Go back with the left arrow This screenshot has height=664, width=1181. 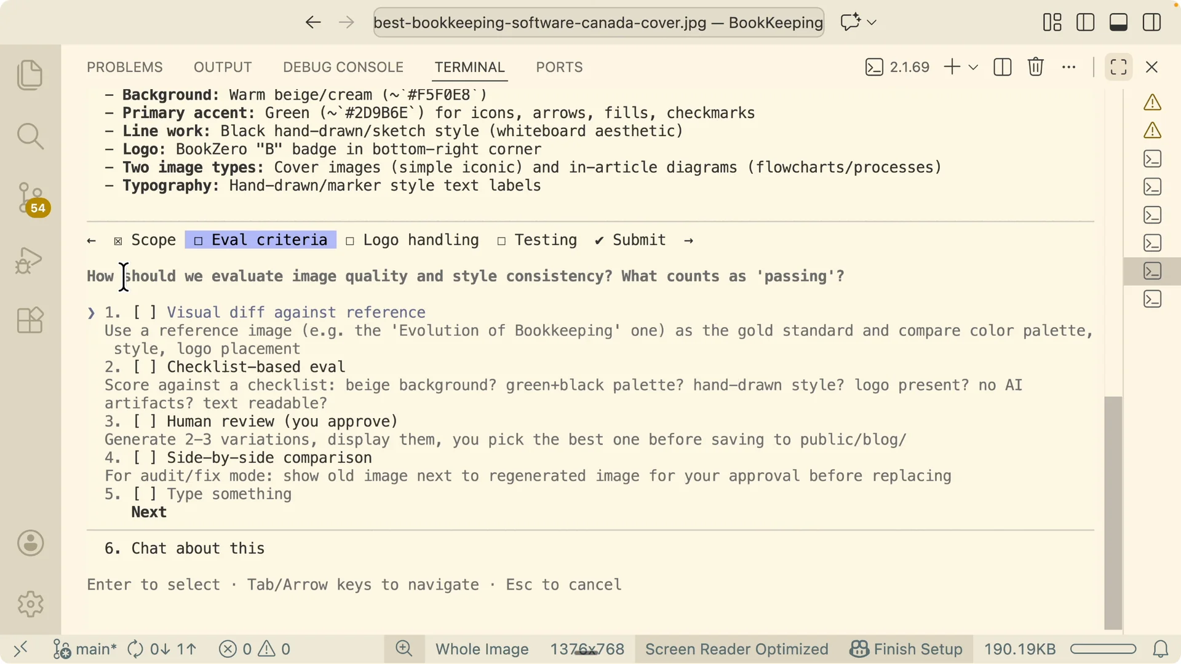point(313,23)
